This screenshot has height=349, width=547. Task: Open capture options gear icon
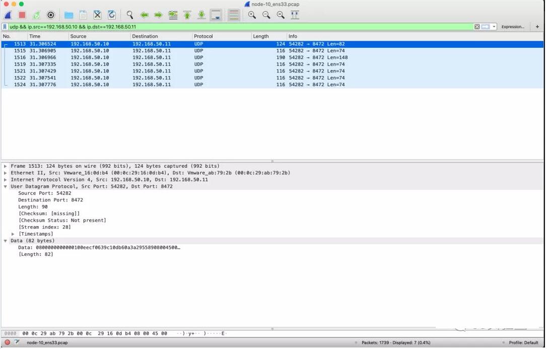(51, 15)
